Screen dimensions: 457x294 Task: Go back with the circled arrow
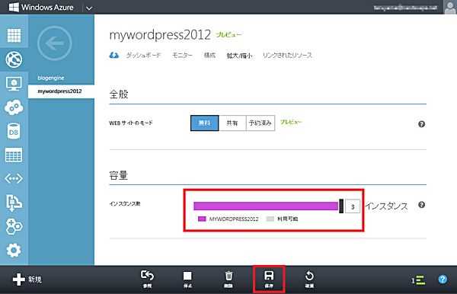55,43
